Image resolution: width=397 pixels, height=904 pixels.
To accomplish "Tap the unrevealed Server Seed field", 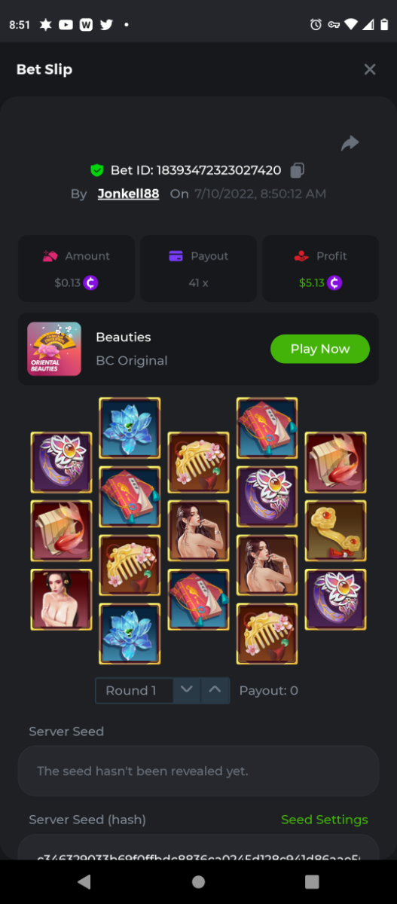I will [198, 771].
